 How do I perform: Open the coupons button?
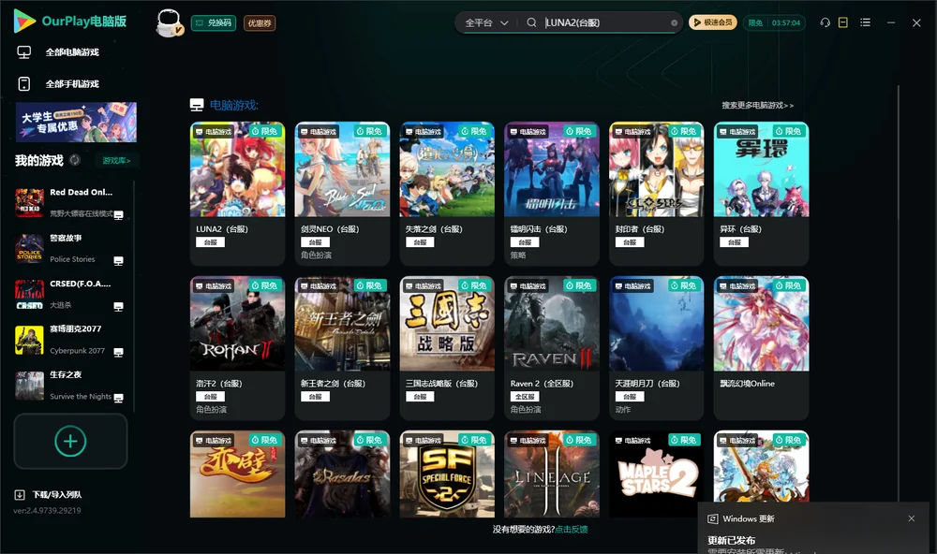point(260,23)
